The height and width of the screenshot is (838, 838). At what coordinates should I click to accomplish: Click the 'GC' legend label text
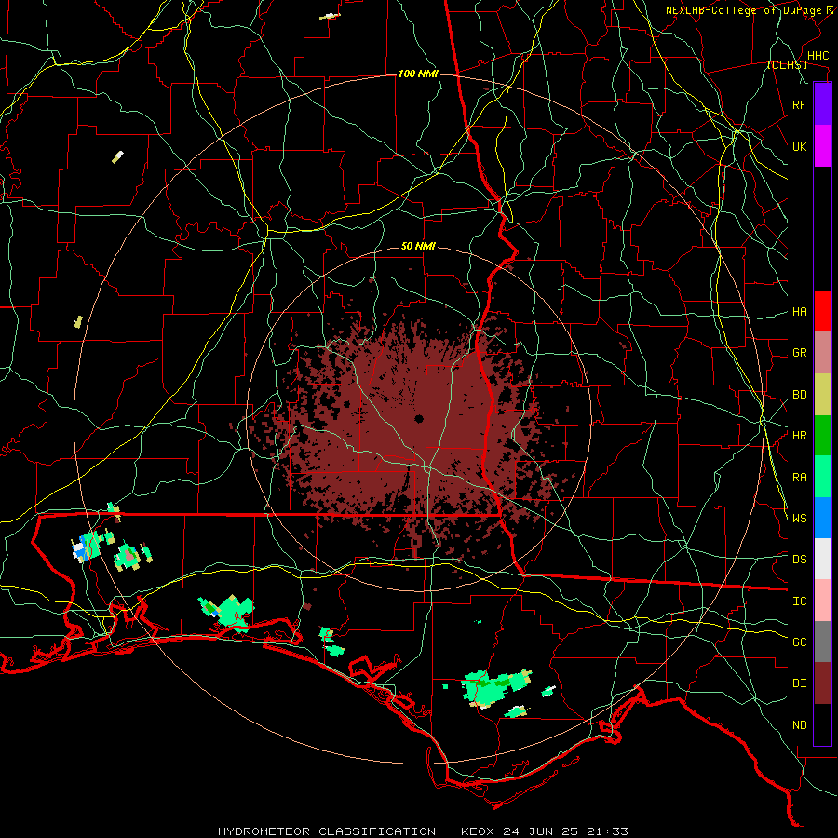coord(799,642)
